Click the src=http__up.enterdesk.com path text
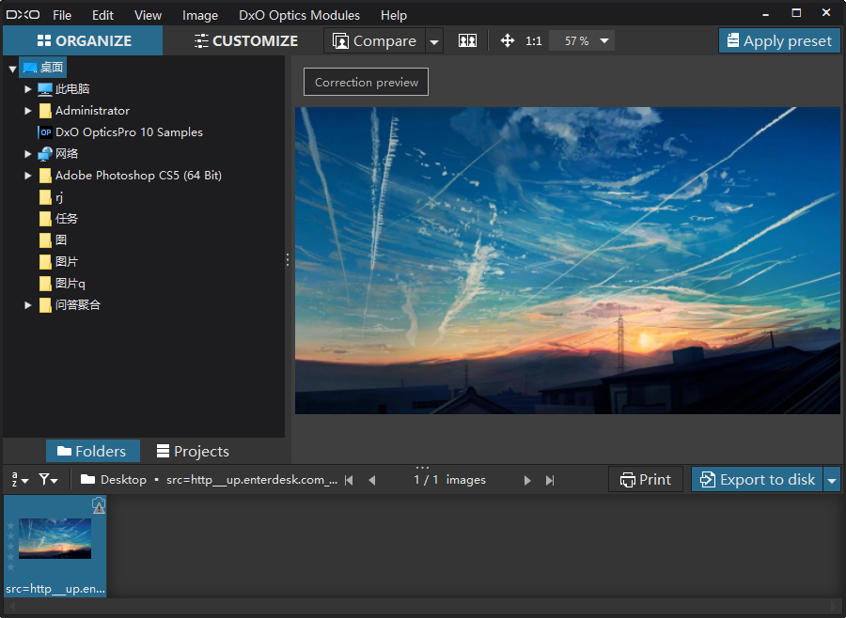 (252, 479)
